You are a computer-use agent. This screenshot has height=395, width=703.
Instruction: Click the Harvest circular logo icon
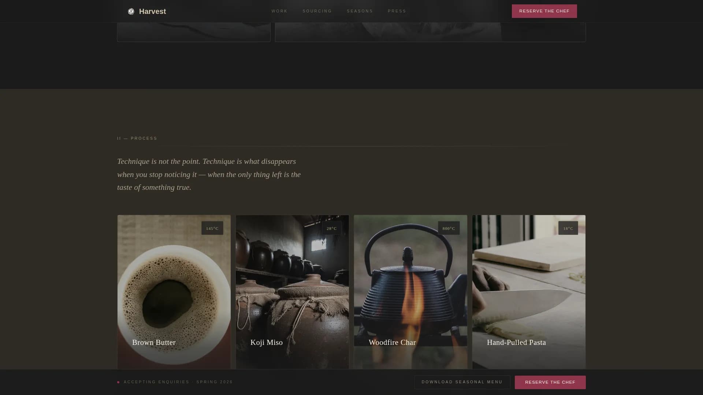pyautogui.click(x=131, y=11)
